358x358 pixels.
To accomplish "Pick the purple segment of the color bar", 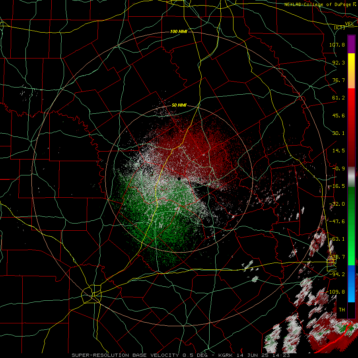I will (x=351, y=44).
